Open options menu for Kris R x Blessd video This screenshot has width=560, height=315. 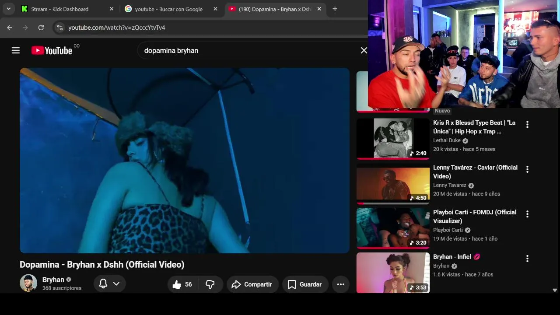pos(527,125)
